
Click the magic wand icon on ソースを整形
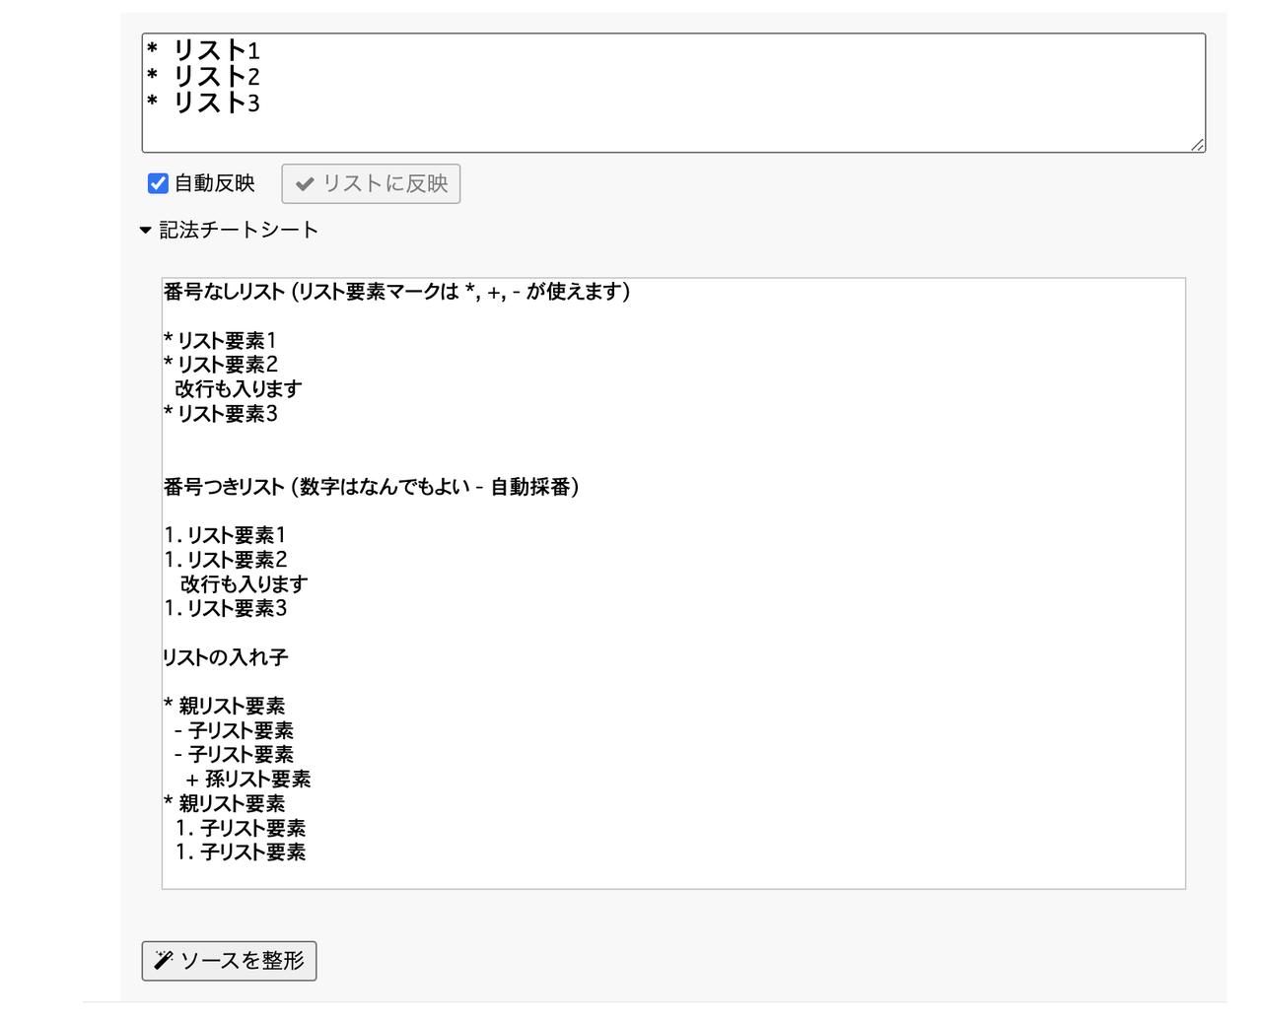[164, 960]
